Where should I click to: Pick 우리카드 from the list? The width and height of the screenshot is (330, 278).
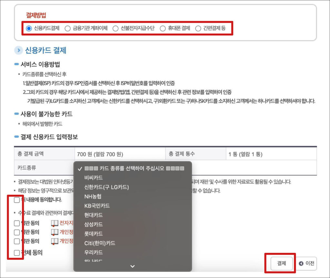93,252
